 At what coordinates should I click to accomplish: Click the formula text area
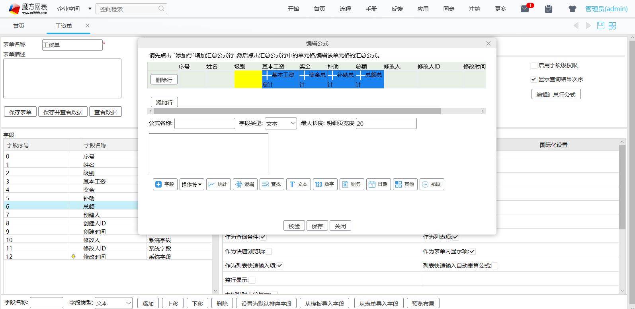coord(209,153)
